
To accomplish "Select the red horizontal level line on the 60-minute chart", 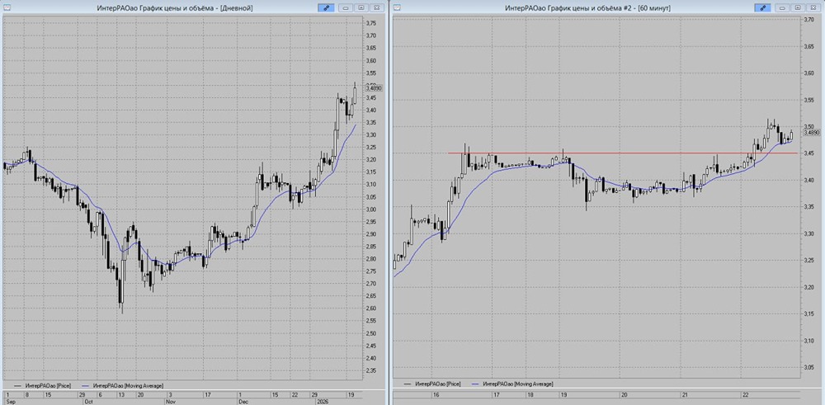I will [x=621, y=153].
